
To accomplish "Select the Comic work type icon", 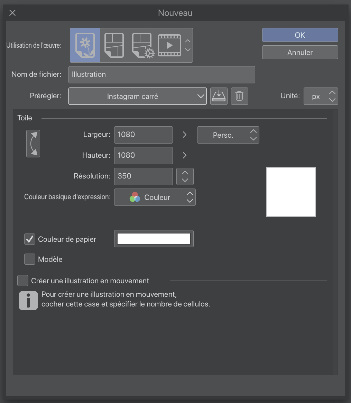I will 114,45.
